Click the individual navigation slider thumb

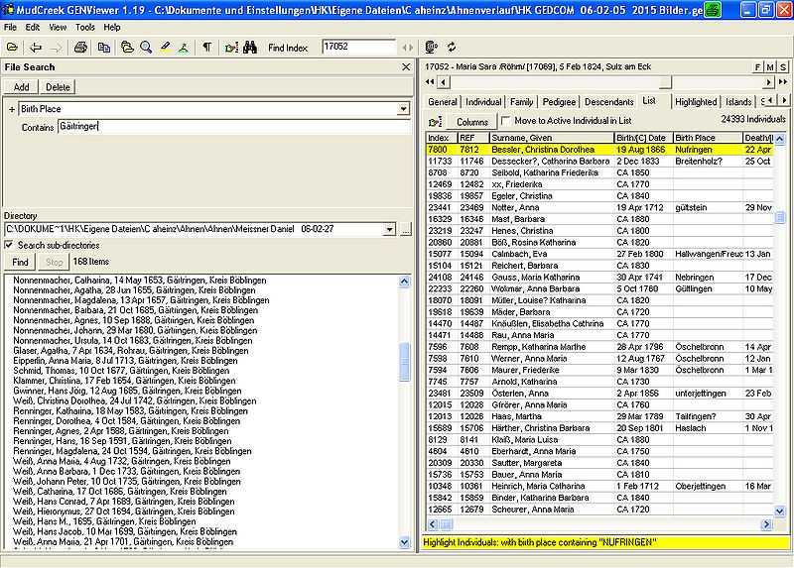pos(665,83)
